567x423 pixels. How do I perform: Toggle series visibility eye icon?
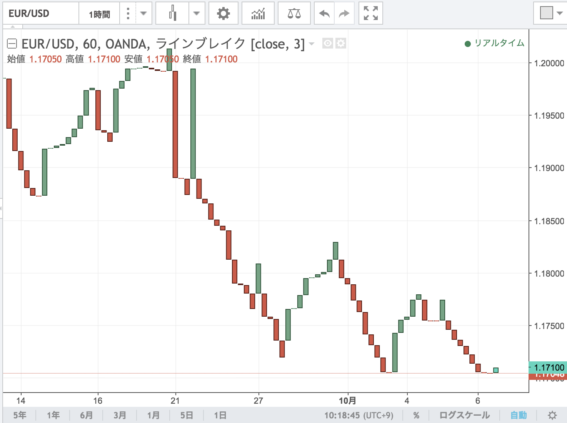[x=328, y=43]
